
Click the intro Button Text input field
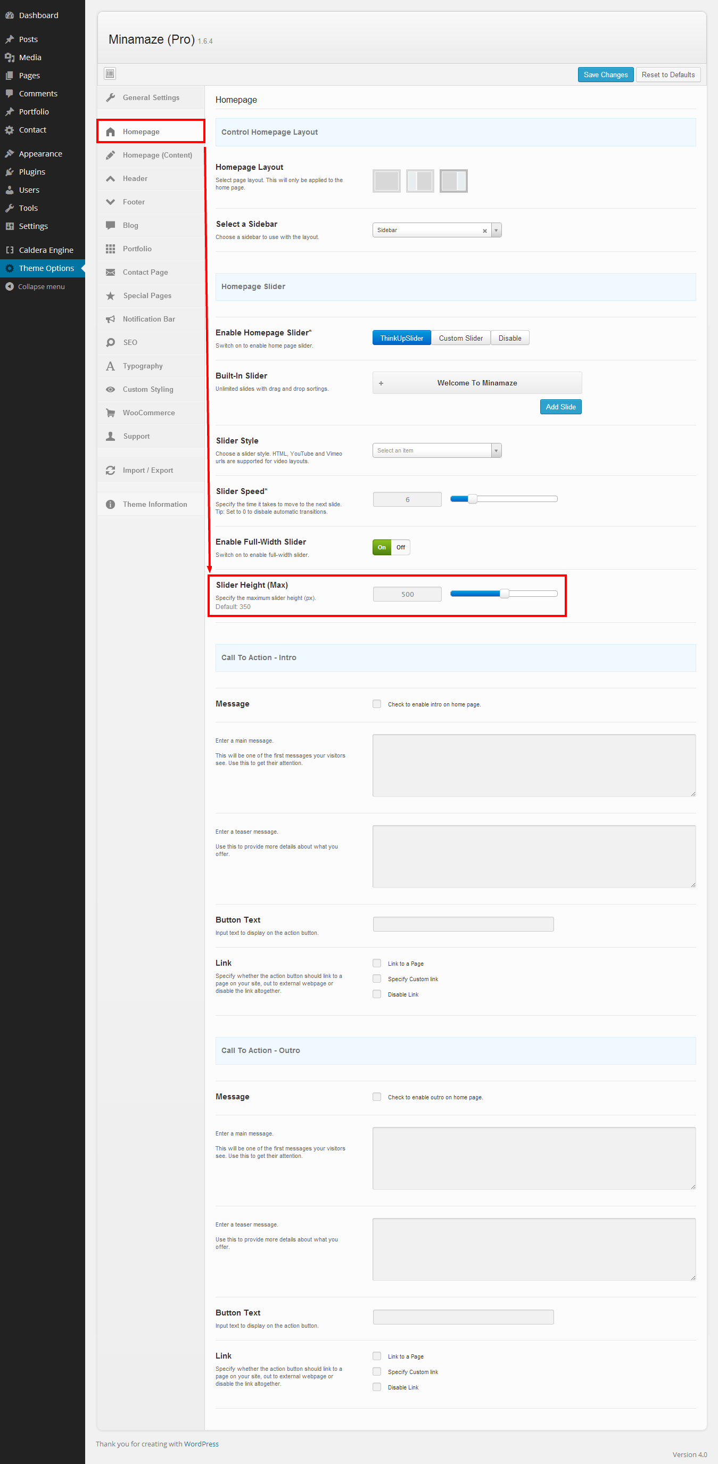(463, 924)
